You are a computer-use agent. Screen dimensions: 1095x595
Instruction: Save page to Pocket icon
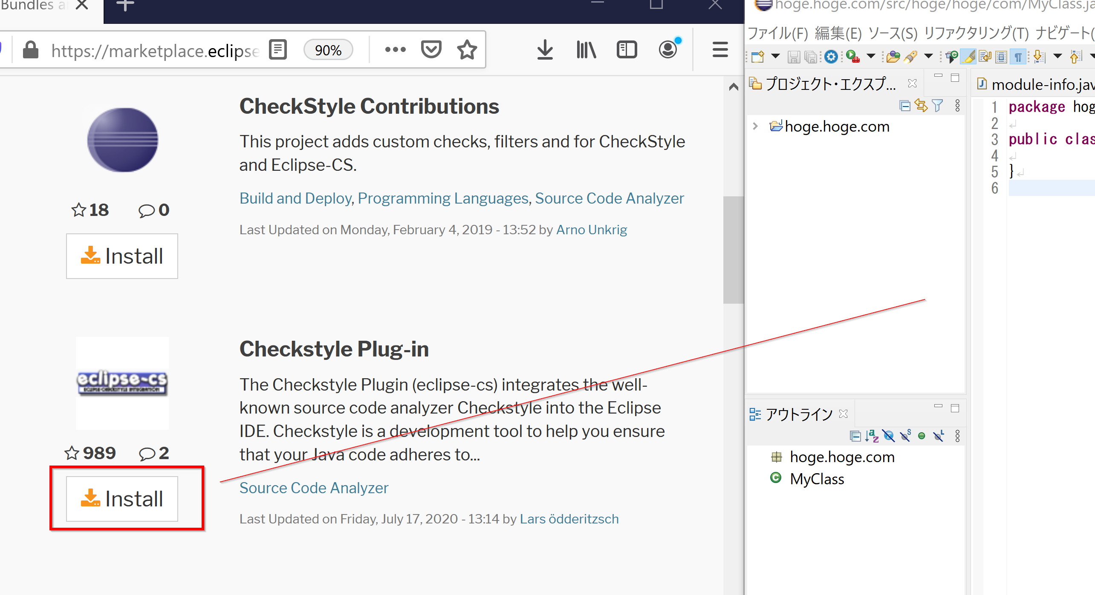(431, 50)
